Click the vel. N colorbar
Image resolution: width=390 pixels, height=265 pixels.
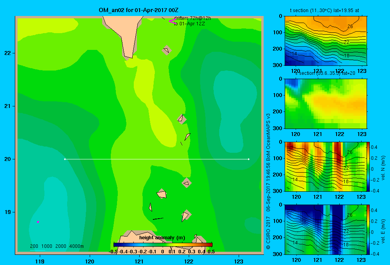tap(368, 166)
